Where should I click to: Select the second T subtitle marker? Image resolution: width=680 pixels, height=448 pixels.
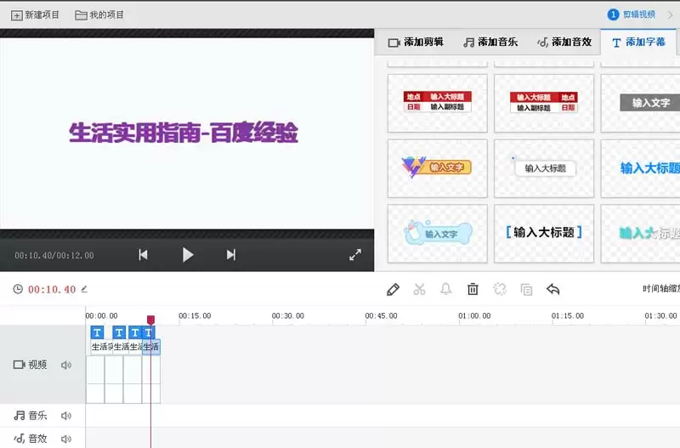coord(119,332)
